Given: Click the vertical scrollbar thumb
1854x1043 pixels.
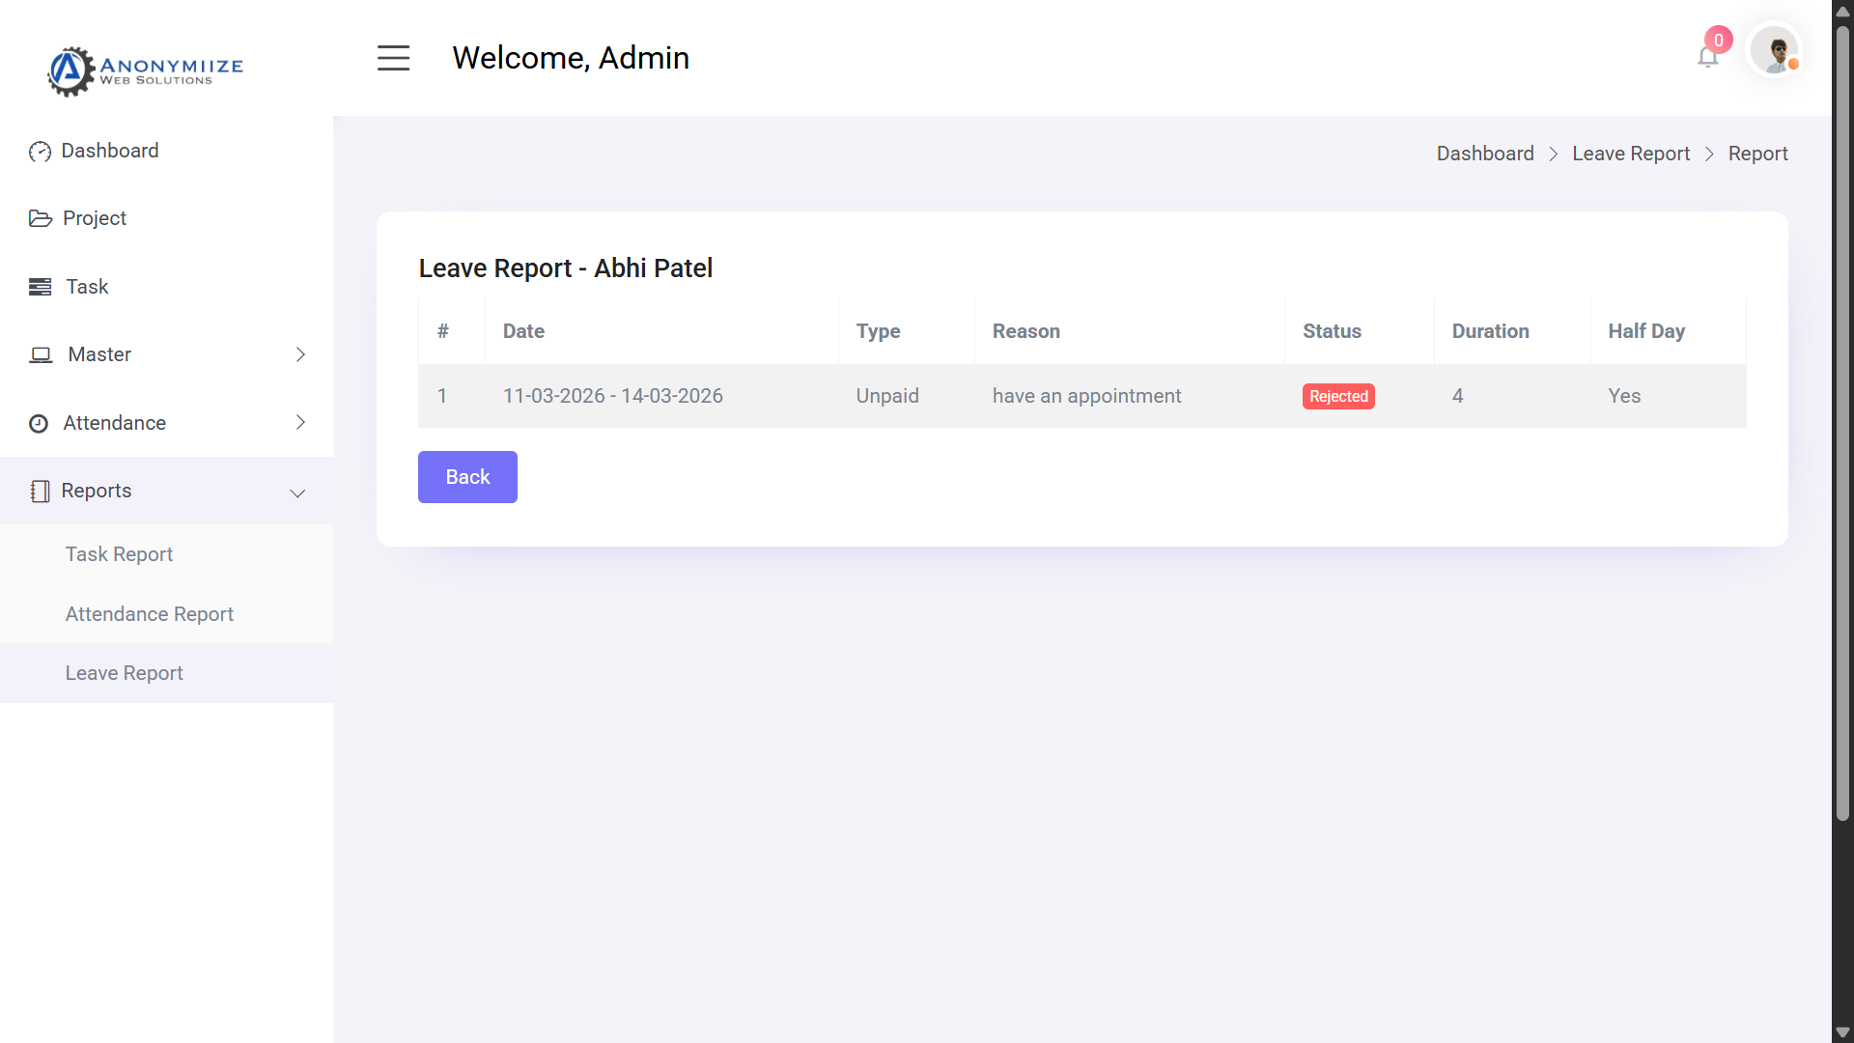Looking at the screenshot, I should [1842, 425].
